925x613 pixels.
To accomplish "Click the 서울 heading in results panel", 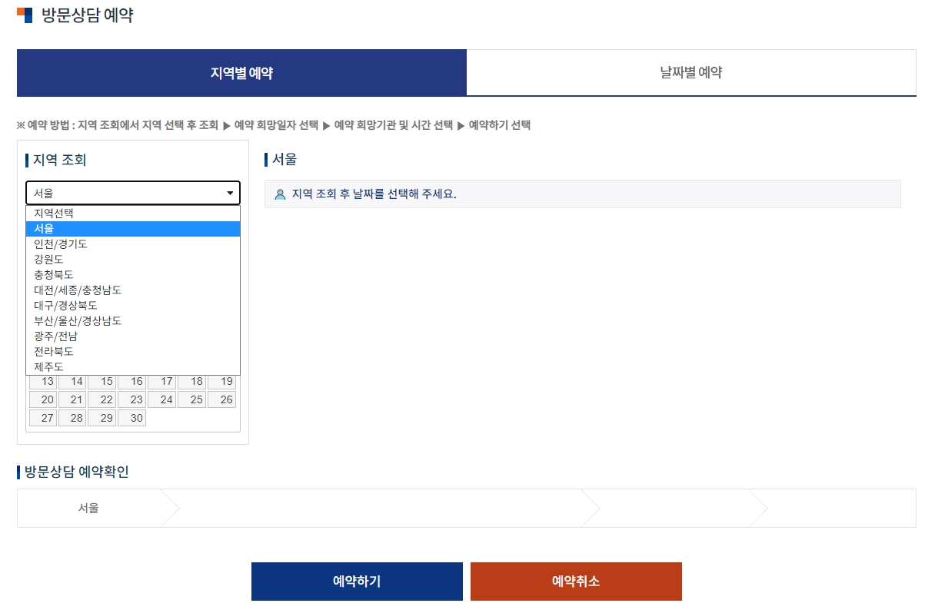I will (284, 160).
